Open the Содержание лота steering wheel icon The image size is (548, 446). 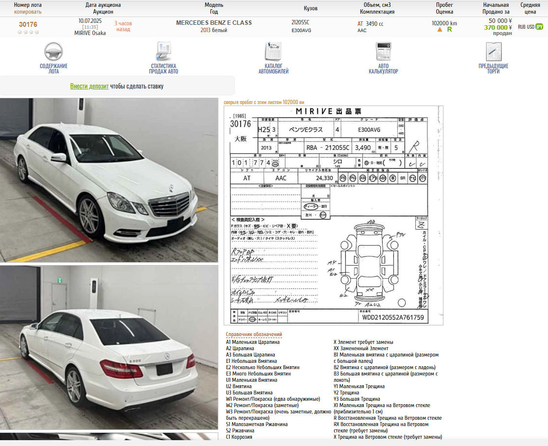[53, 52]
